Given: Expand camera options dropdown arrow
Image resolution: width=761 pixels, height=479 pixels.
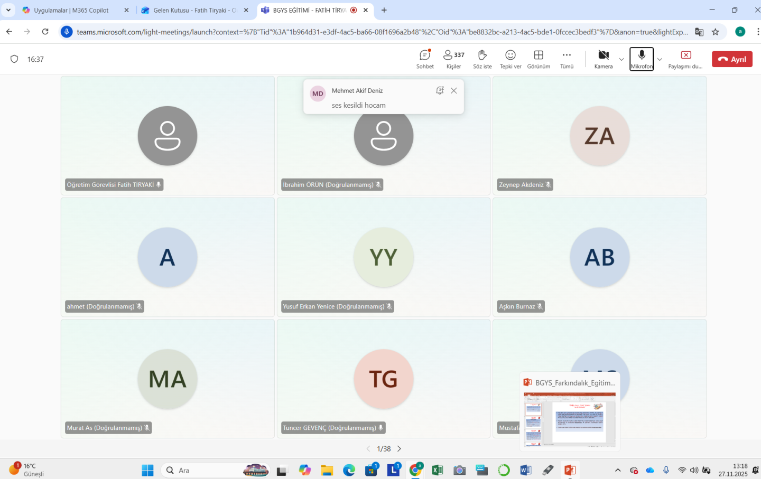Looking at the screenshot, I should coord(621,59).
